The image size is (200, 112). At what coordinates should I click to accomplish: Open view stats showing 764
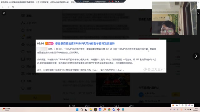[72, 106]
